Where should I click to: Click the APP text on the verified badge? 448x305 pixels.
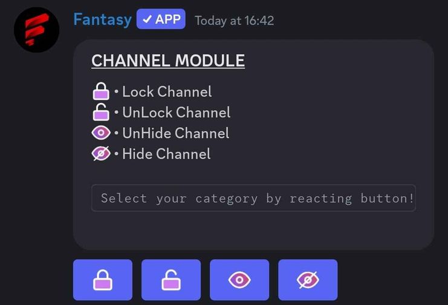click(x=168, y=19)
